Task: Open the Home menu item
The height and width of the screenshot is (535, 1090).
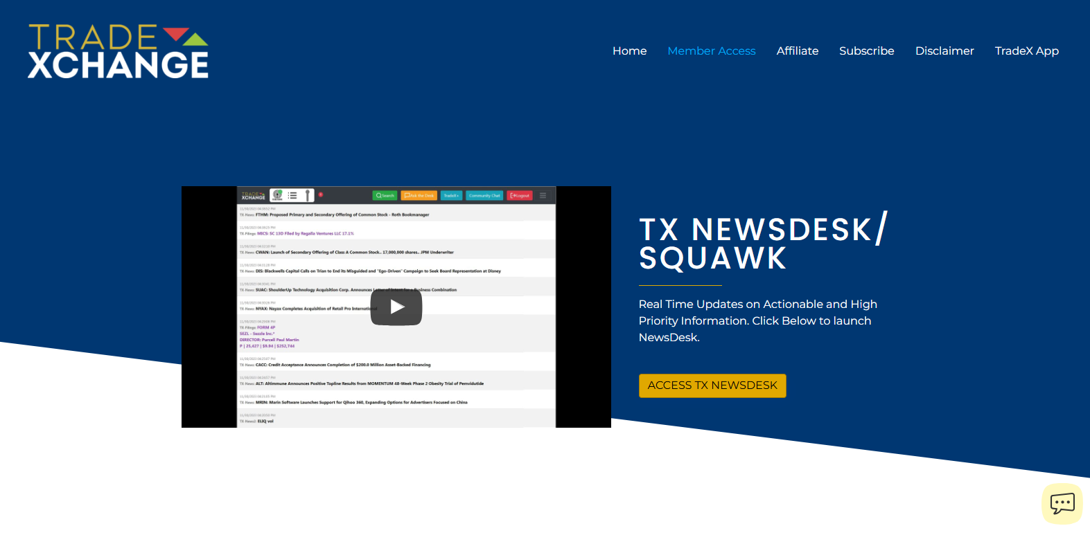Action: [629, 51]
